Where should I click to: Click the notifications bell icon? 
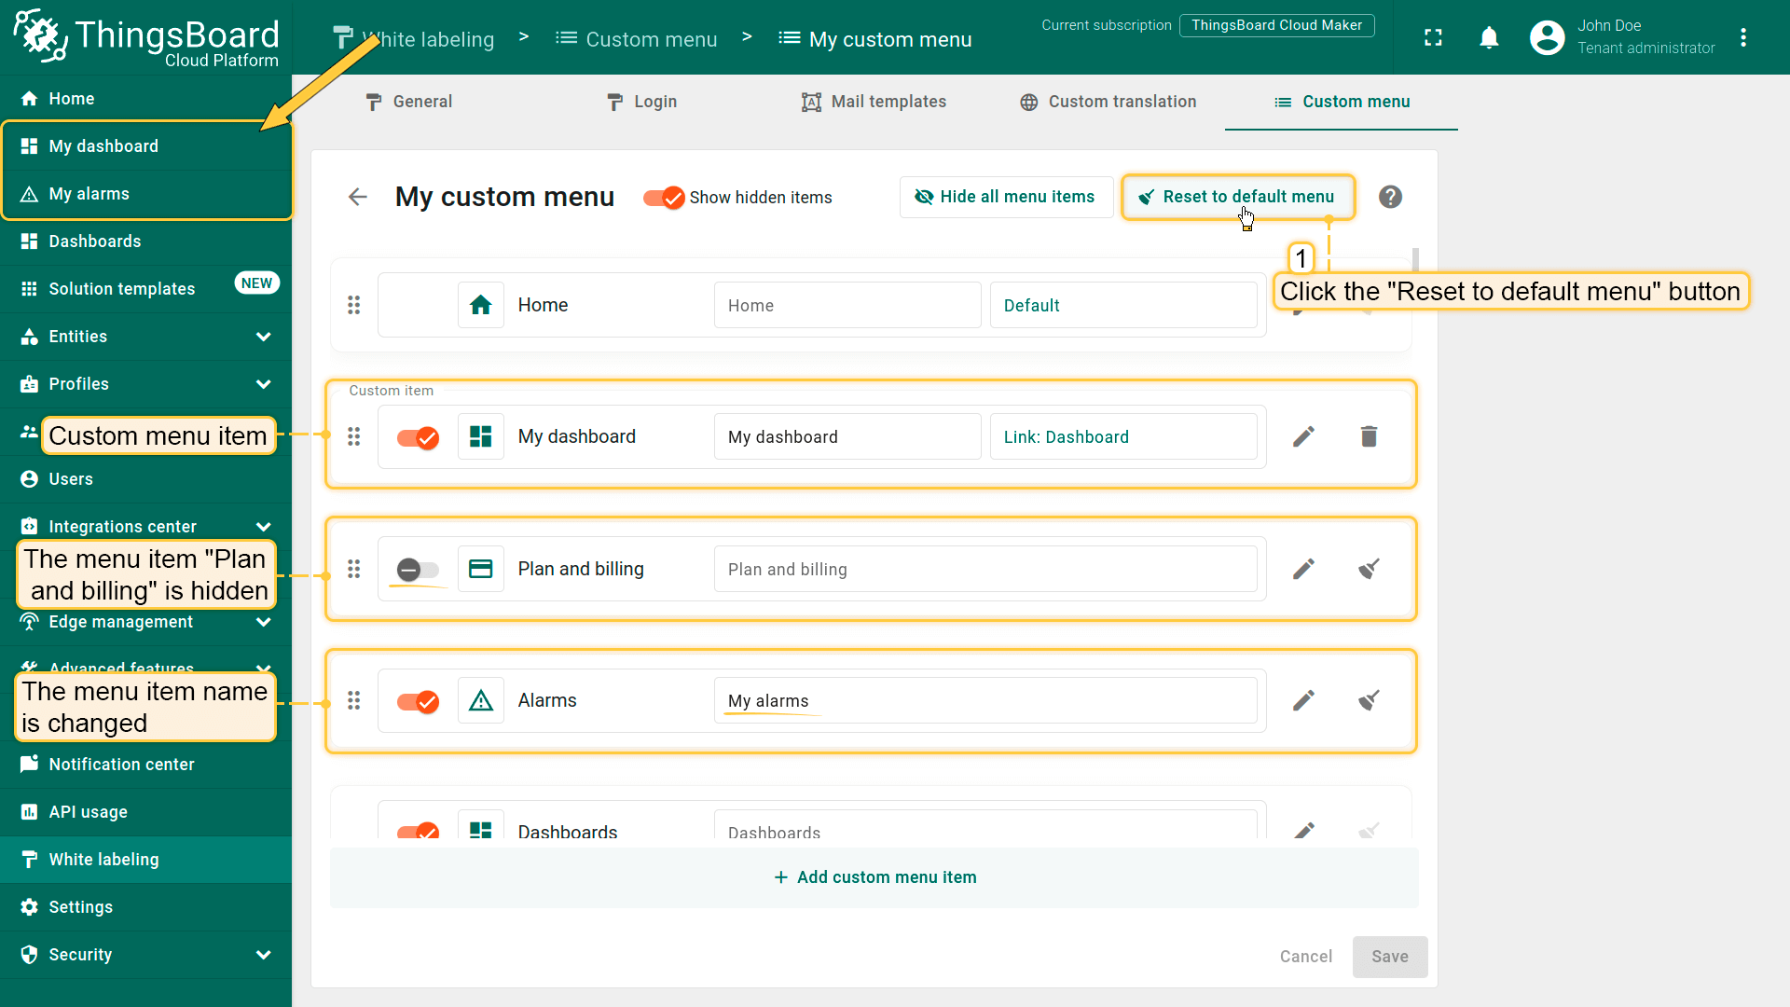click(1489, 38)
